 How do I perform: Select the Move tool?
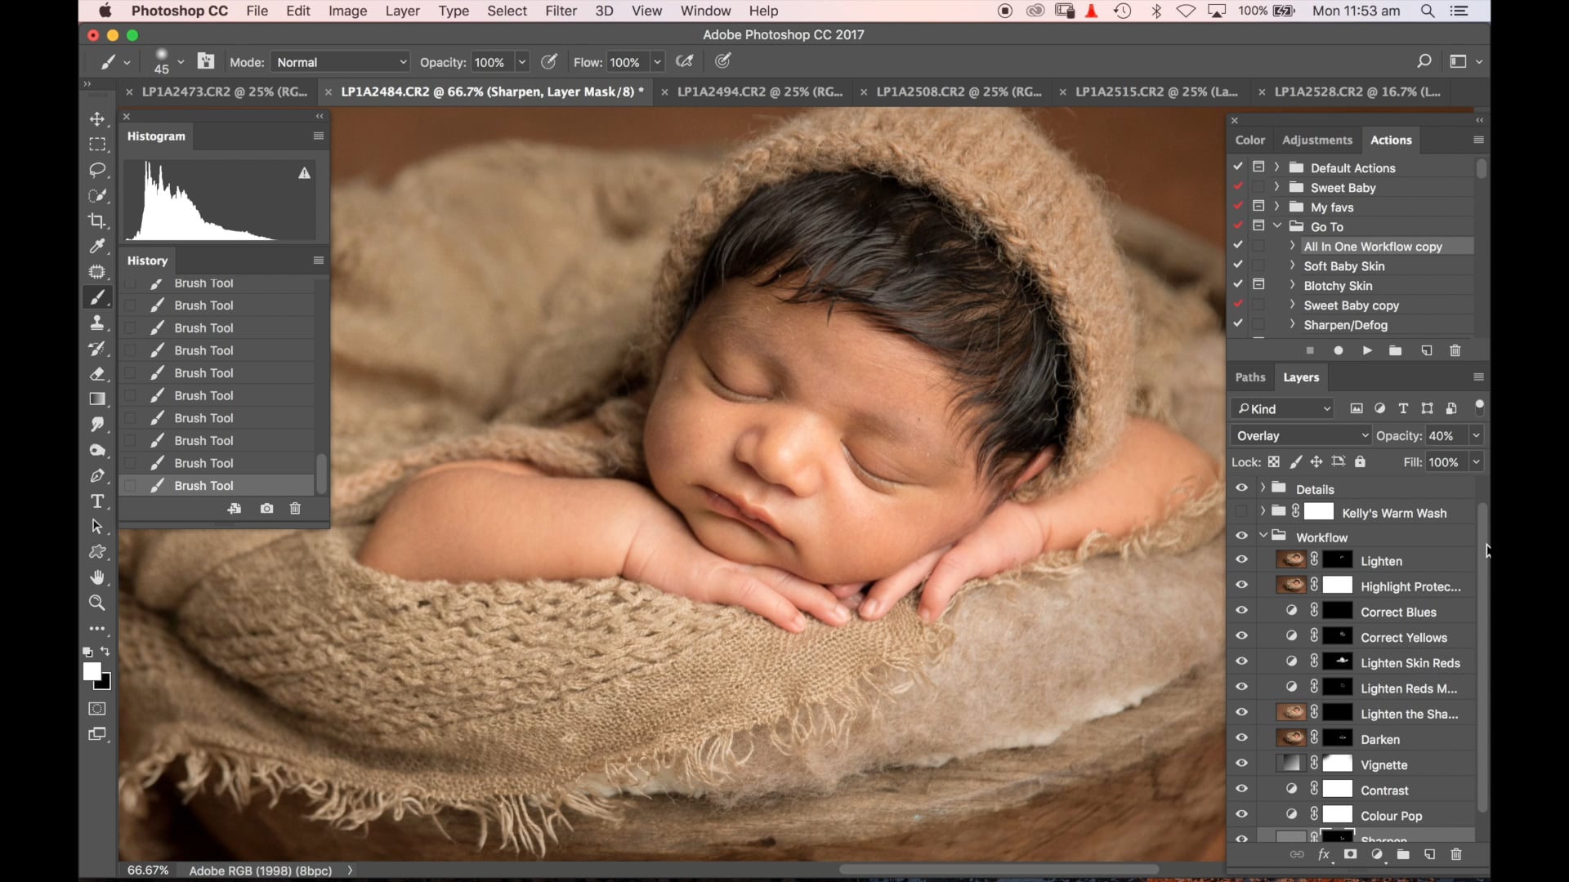98,119
